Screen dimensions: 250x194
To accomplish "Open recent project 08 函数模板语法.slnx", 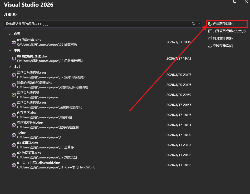I will pyautogui.click(x=102, y=59).
